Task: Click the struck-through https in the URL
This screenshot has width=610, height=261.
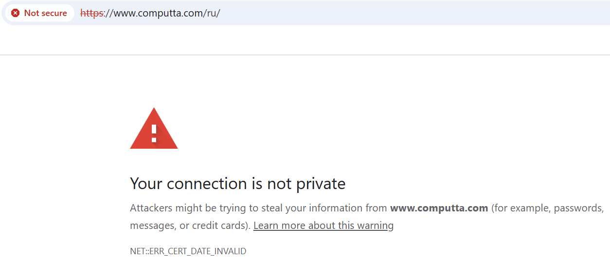Action: coord(91,13)
